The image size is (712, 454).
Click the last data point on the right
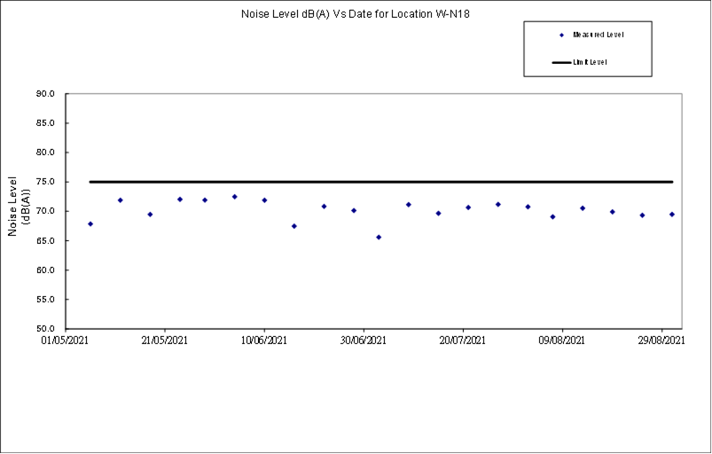672,215
